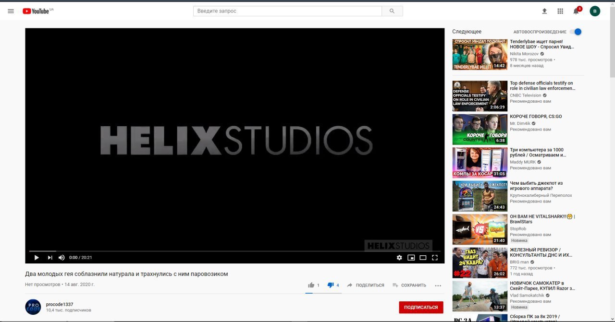Open the more actions ellipsis menu

[x=438, y=285]
